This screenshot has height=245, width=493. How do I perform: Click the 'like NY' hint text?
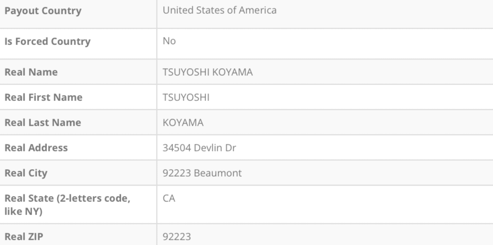pos(23,211)
